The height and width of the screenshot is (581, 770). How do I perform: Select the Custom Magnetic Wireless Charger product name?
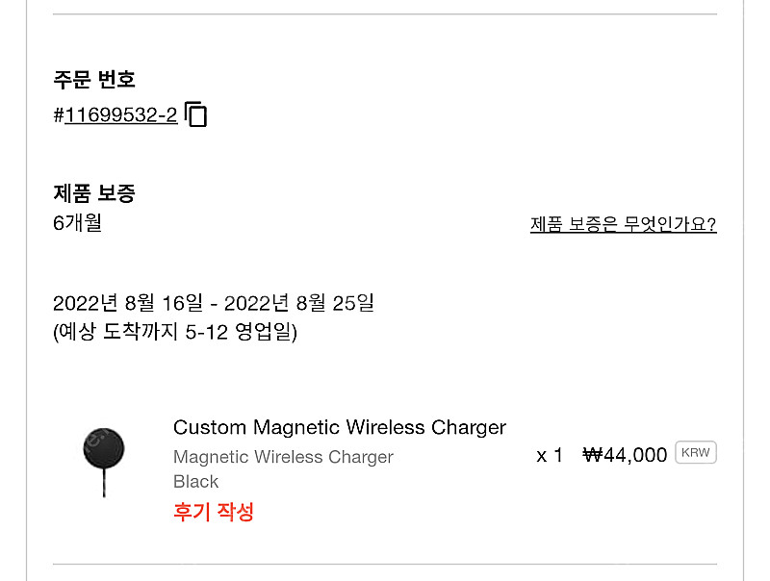[x=339, y=427]
